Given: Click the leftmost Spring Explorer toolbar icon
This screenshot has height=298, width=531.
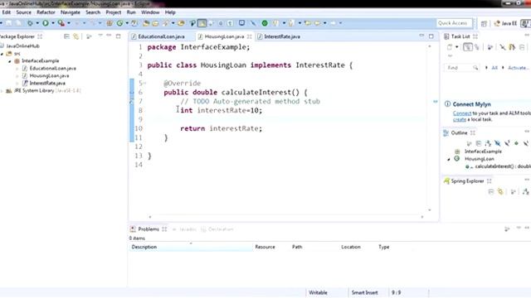Looking at the screenshot, I should (x=490, y=191).
